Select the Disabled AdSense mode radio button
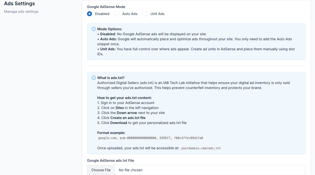This screenshot has width=315, height=175. coord(89,14)
